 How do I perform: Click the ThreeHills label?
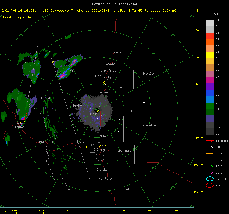[x=127, y=111]
